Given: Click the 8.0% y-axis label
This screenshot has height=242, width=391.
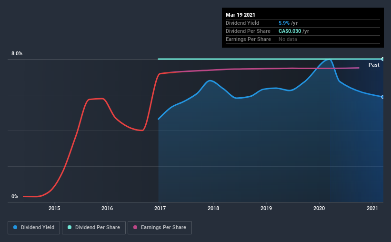Looking at the screenshot, I should point(17,53).
